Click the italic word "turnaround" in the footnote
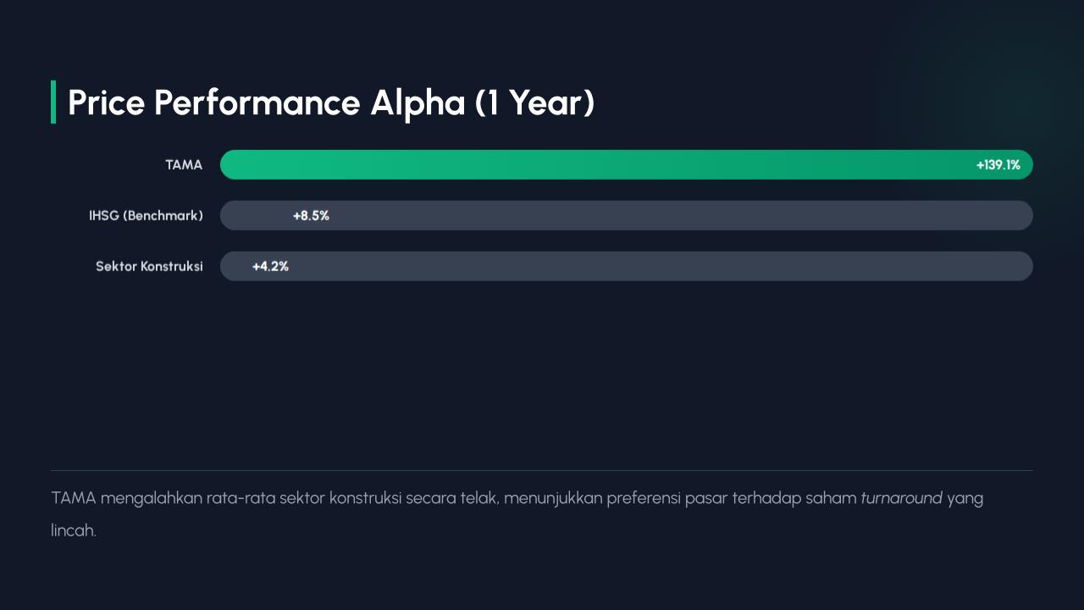Viewport: 1084px width, 610px height. pyautogui.click(x=901, y=498)
